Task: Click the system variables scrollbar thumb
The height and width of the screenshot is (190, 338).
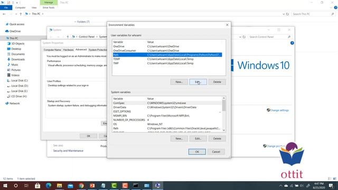Action: (x=224, y=106)
